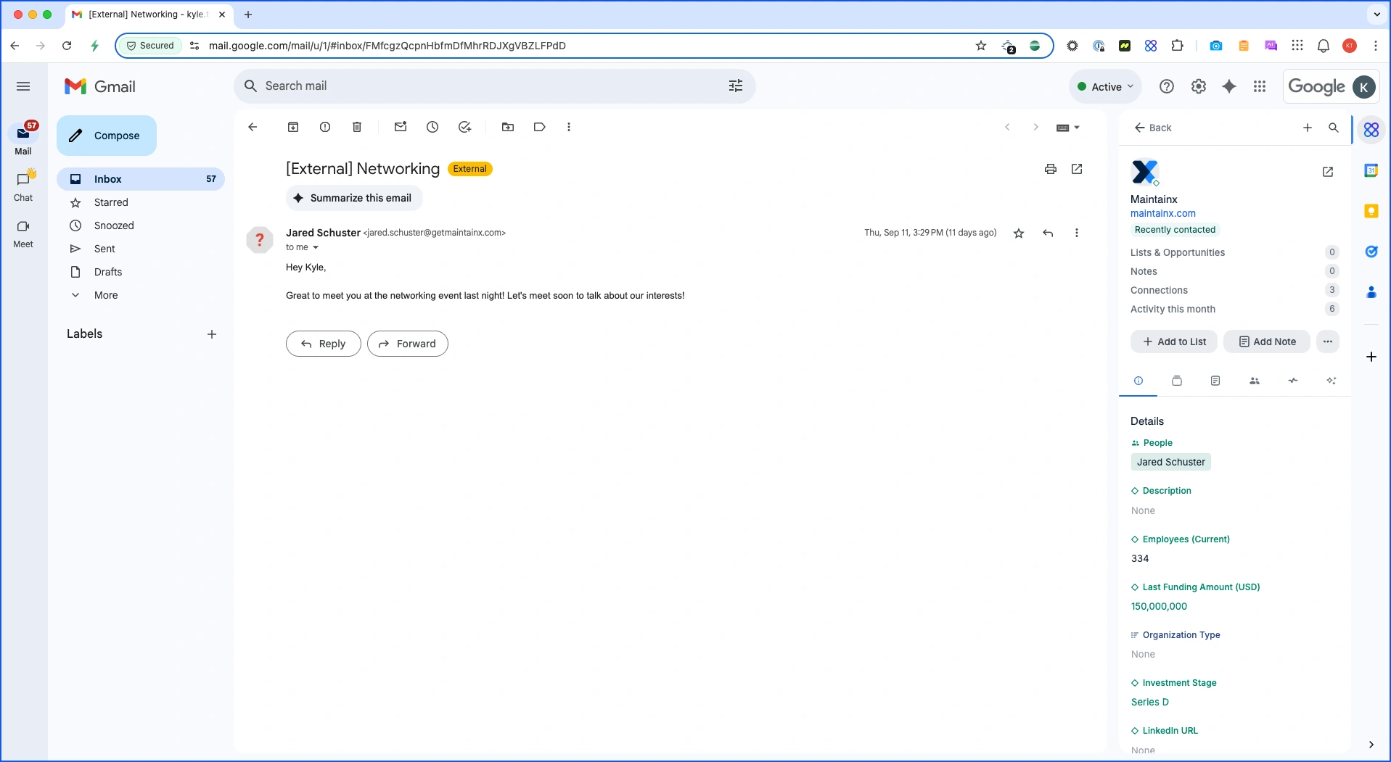Switch to the opportunities tab icon
Viewport: 1391px width, 762px height.
tap(1177, 381)
